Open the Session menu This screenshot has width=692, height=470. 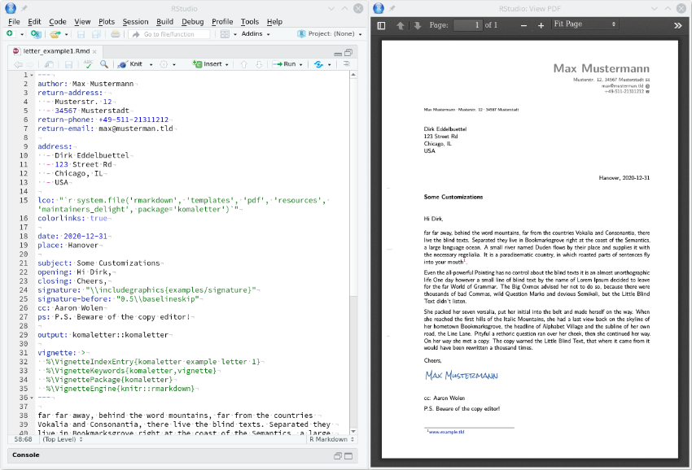[x=135, y=22]
